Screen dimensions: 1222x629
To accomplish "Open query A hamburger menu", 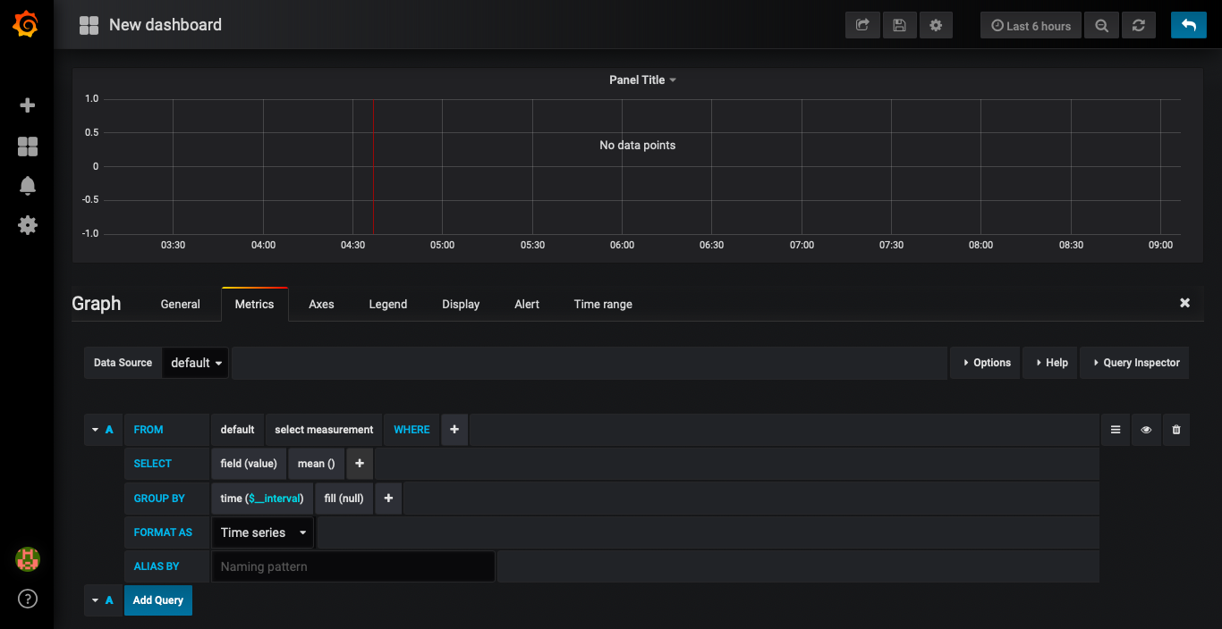I will click(x=1116, y=430).
